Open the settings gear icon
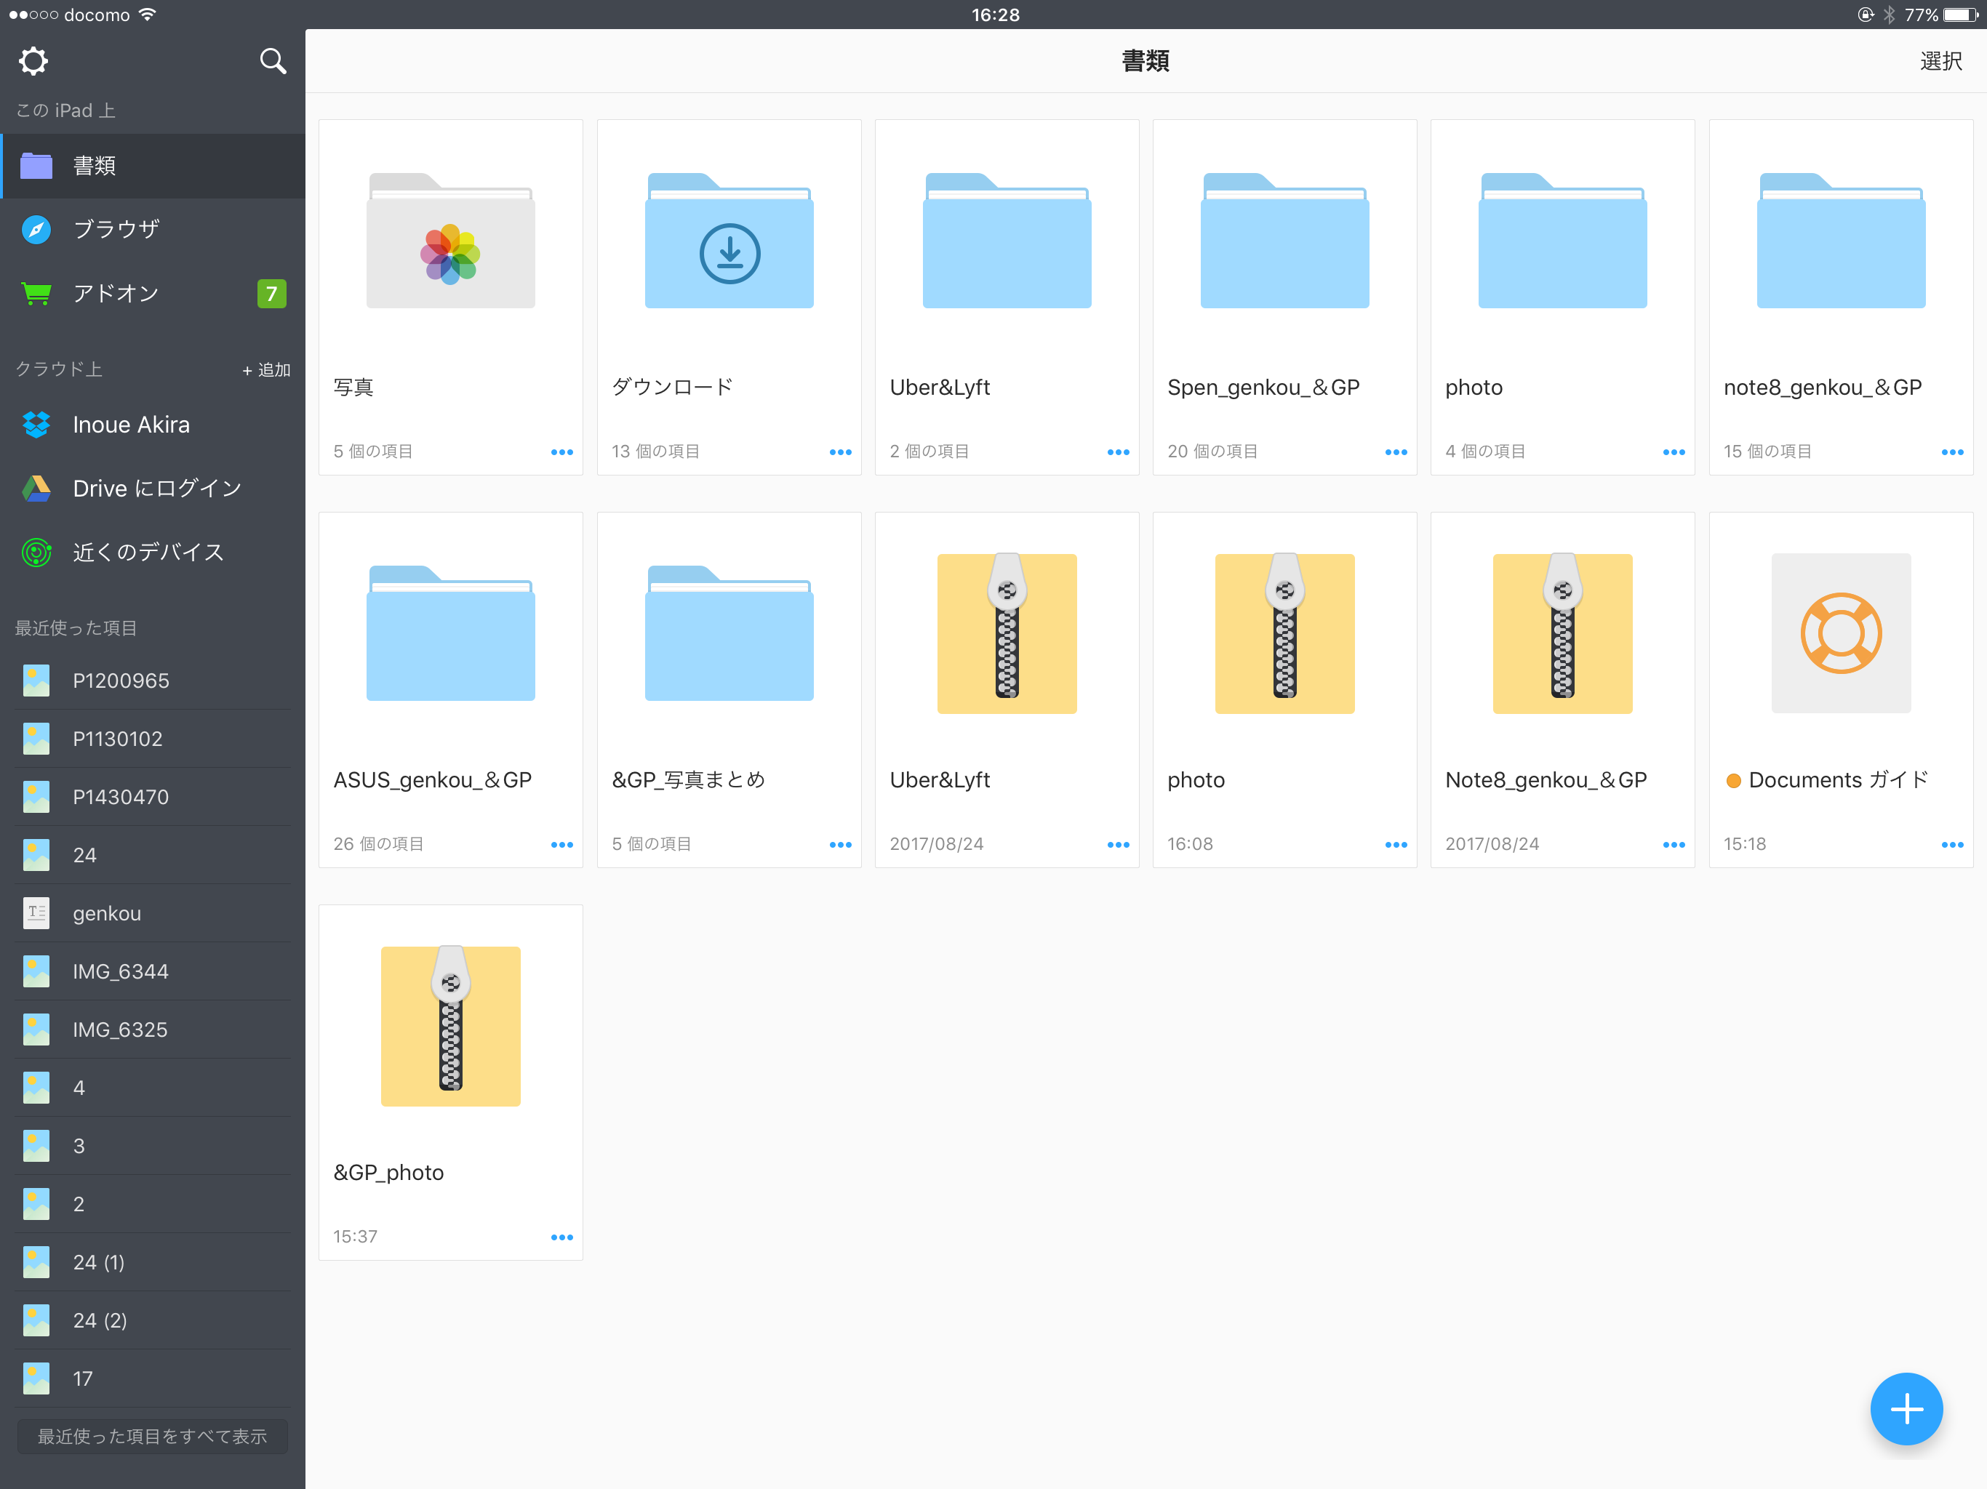Image resolution: width=1987 pixels, height=1489 pixels. (x=33, y=61)
